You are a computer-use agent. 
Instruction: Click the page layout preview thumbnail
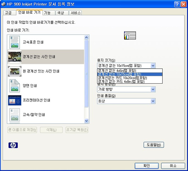pyautogui.click(x=130, y=35)
